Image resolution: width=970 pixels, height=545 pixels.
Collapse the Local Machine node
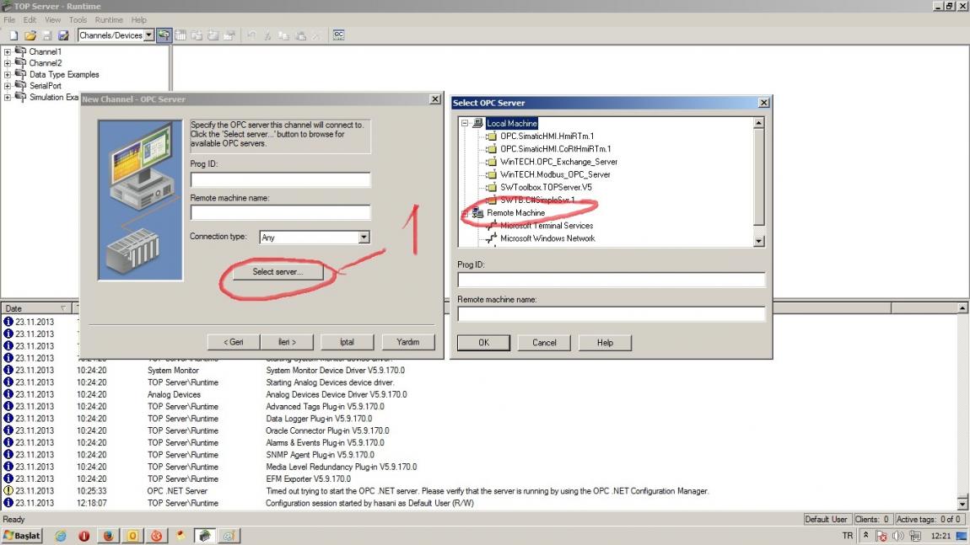[465, 123]
